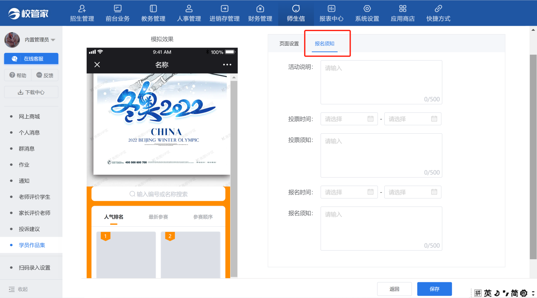The width and height of the screenshot is (537, 298).
Task: Click the main page vertical scrollbar
Action: 533,157
